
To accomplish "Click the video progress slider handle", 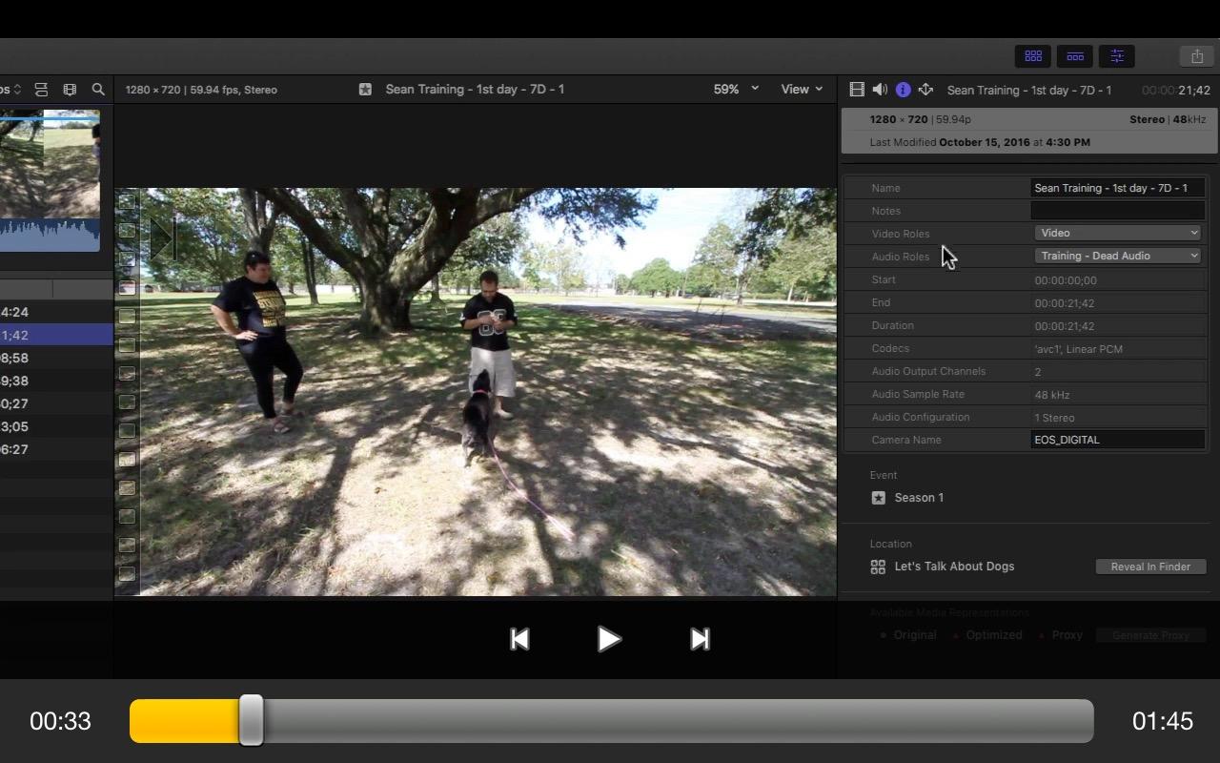I will (251, 721).
